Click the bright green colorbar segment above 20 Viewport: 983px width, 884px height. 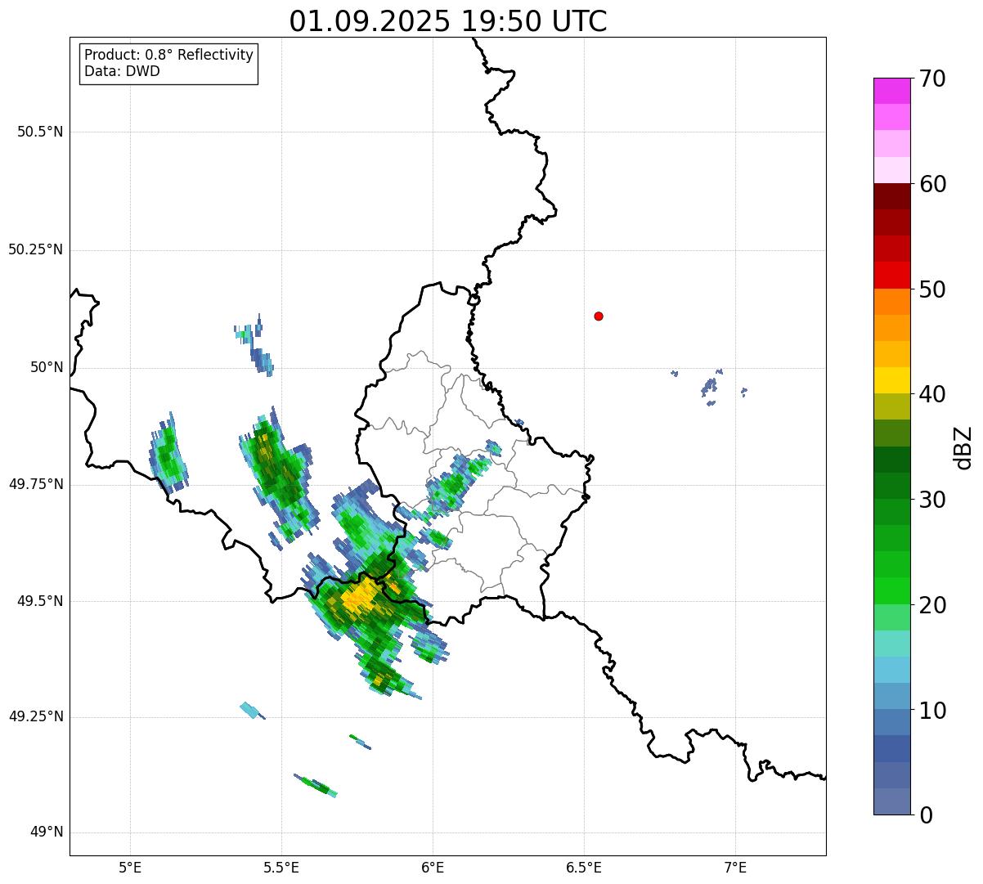[x=891, y=591]
